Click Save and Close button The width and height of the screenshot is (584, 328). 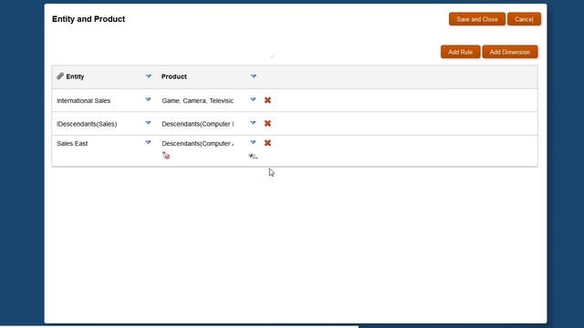pos(477,19)
